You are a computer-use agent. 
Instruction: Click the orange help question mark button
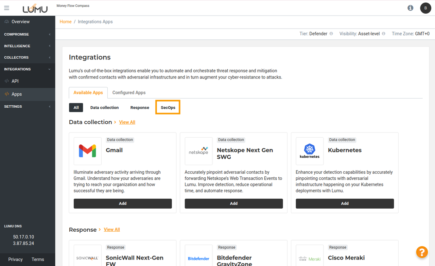(x=422, y=252)
